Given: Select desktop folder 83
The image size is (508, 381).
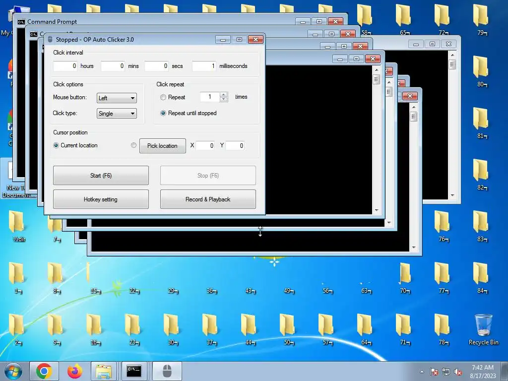Looking at the screenshot, I should (x=481, y=226).
